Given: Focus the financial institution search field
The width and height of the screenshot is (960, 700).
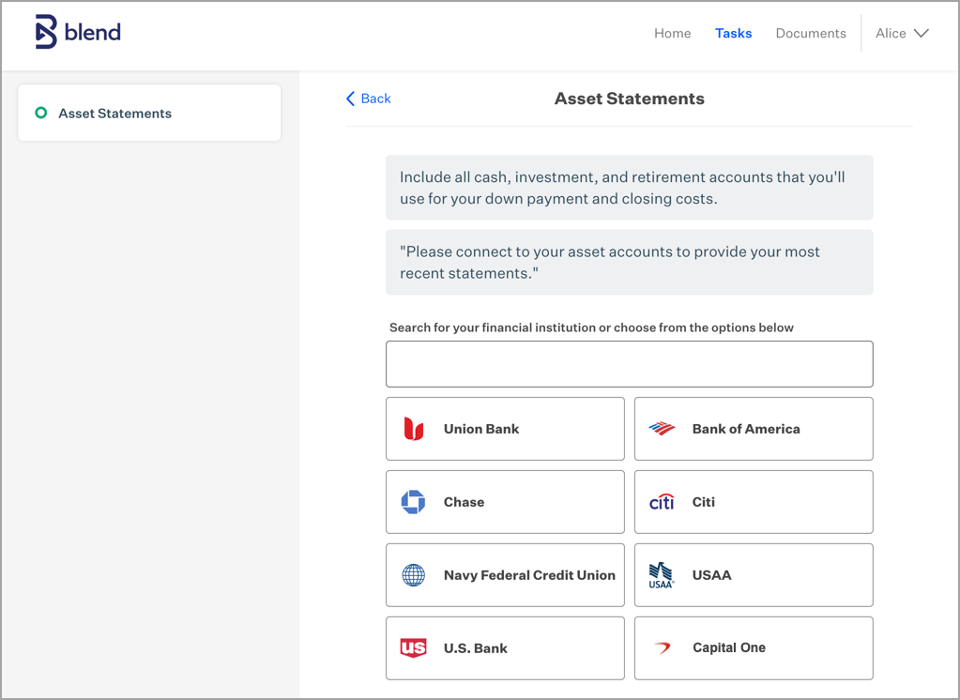Looking at the screenshot, I should click(630, 364).
